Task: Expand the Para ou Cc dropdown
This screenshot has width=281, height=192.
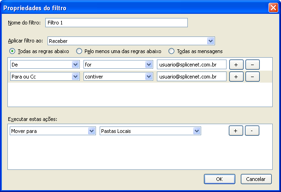Action: click(45, 77)
